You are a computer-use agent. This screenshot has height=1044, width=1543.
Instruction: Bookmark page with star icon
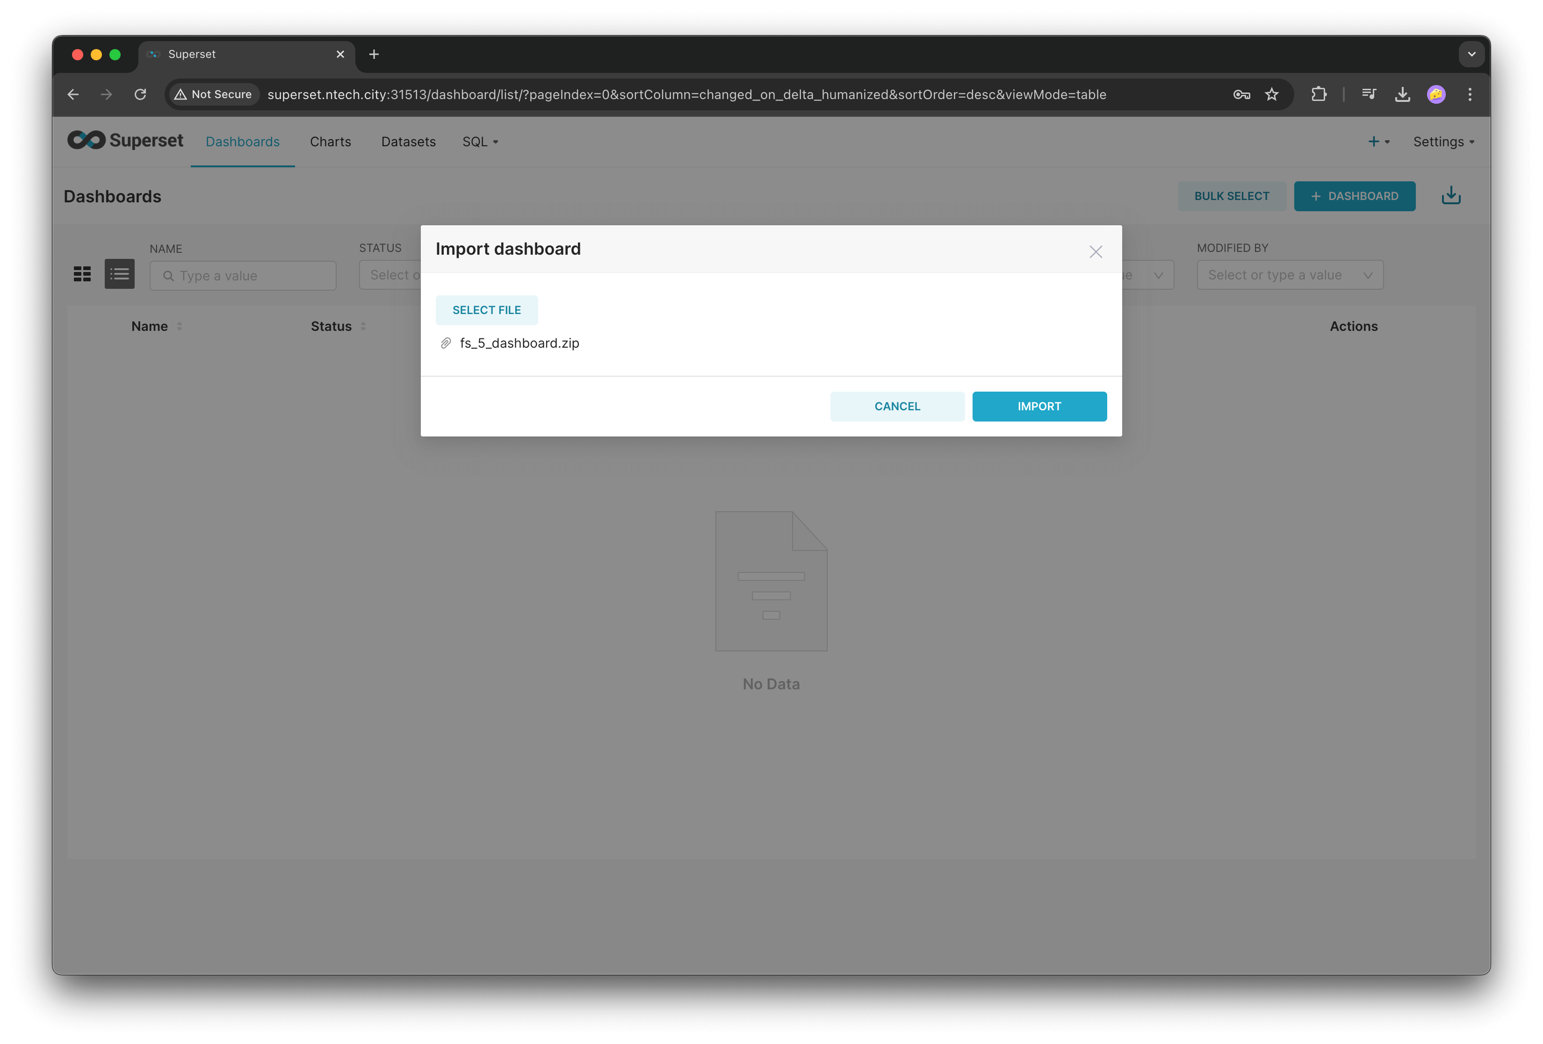(1271, 94)
